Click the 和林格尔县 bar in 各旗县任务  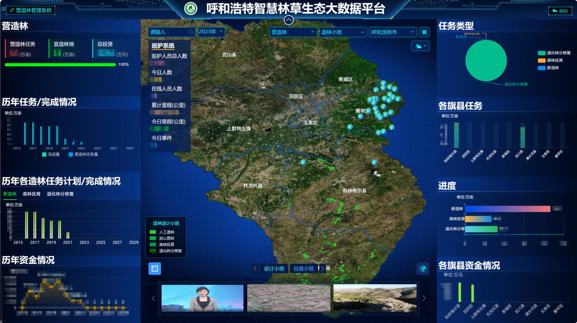[x=456, y=135]
